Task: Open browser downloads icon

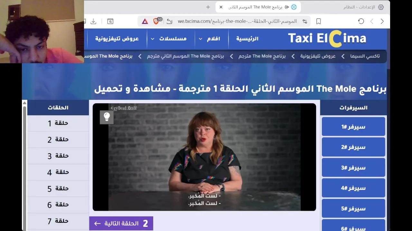Action: [x=93, y=21]
